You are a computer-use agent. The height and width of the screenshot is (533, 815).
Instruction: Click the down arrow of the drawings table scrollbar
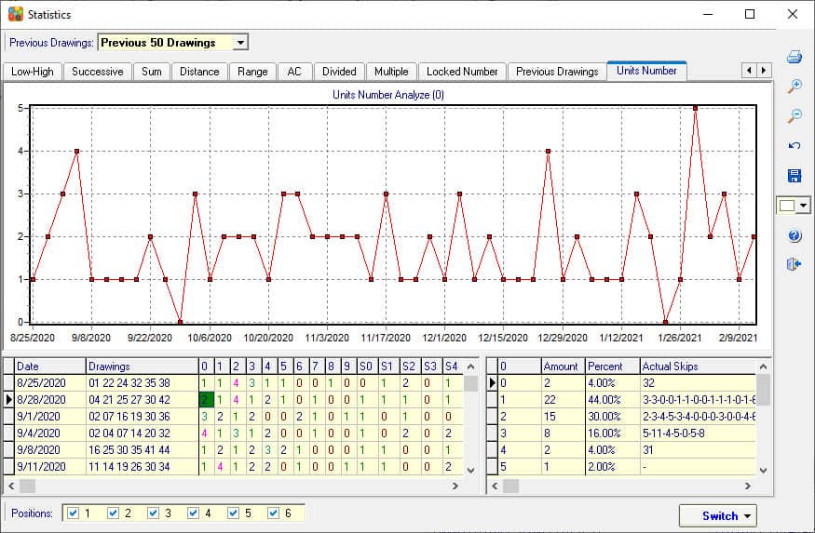pyautogui.click(x=471, y=470)
